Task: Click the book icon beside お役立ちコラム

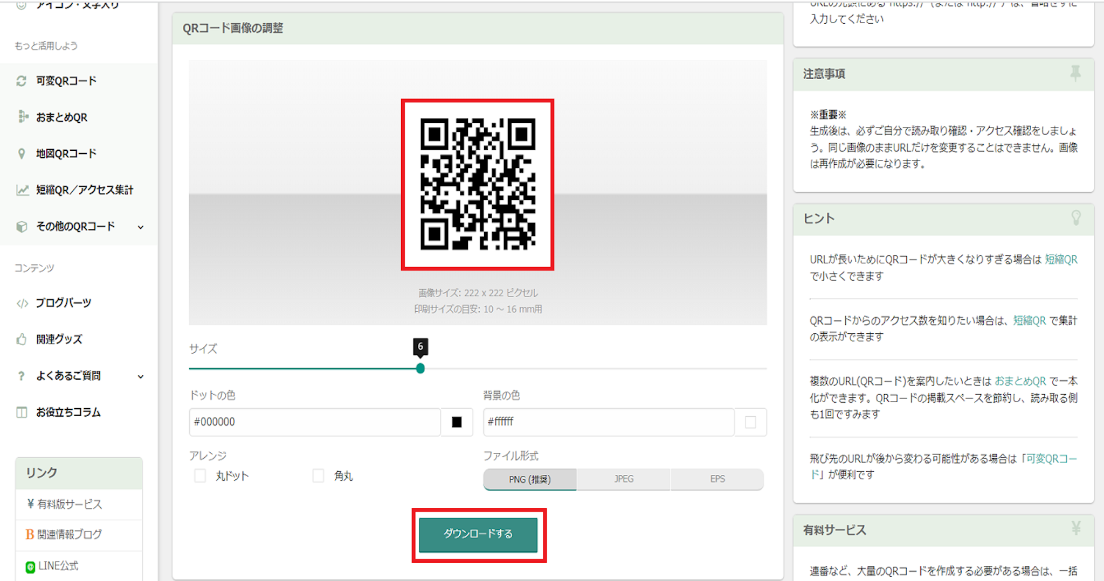Action: coord(22,412)
